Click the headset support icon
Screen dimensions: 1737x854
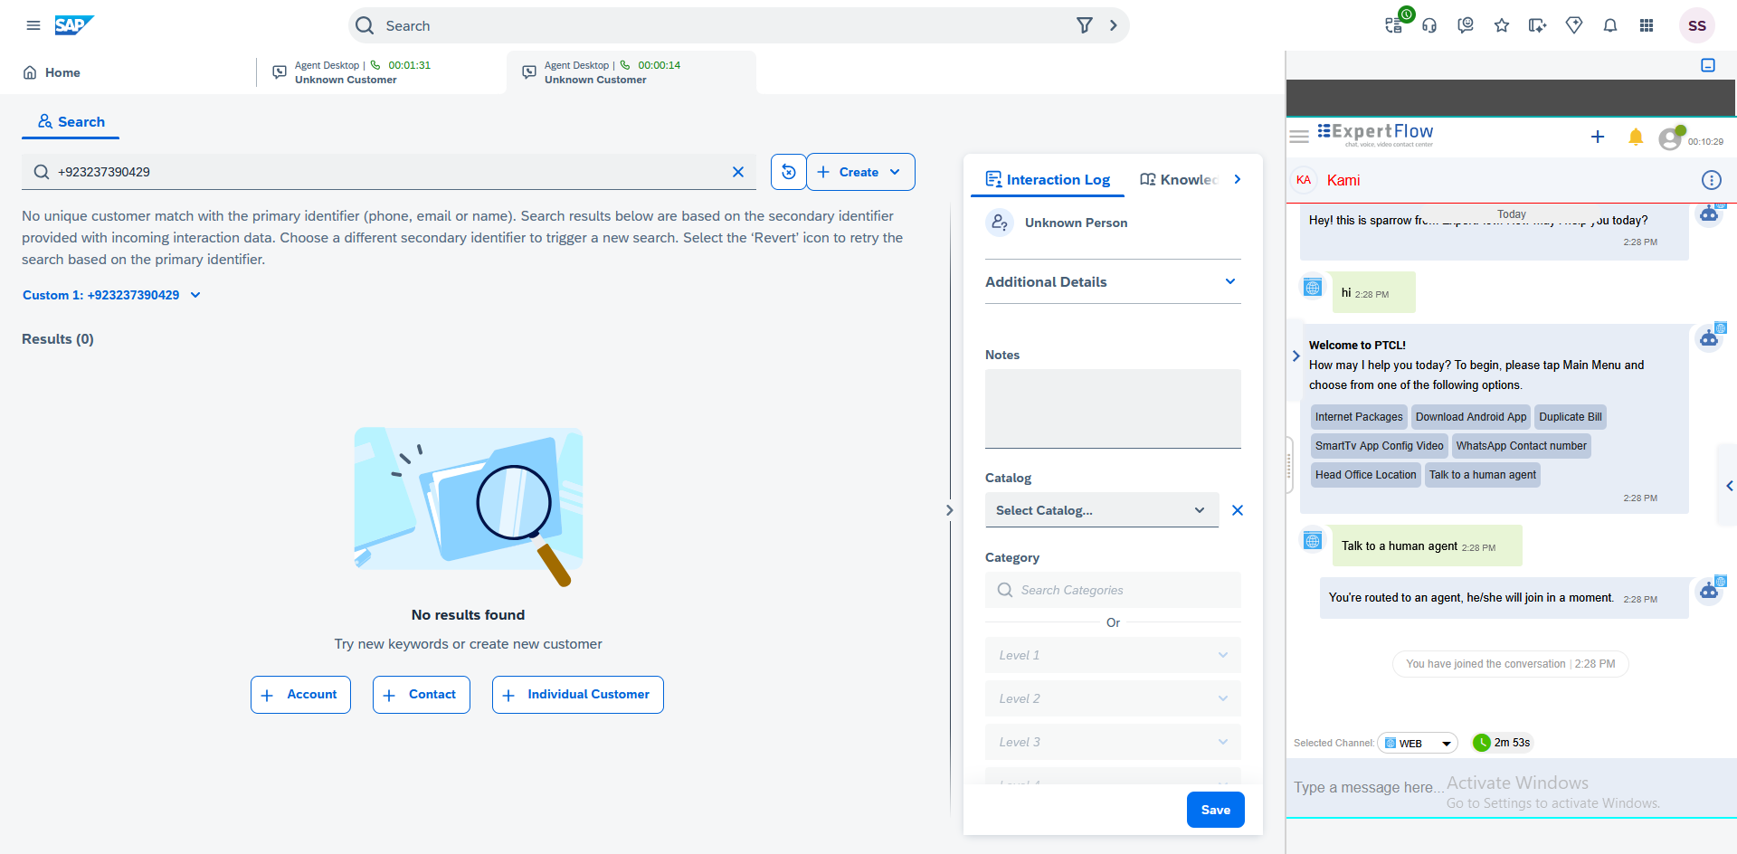point(1429,25)
